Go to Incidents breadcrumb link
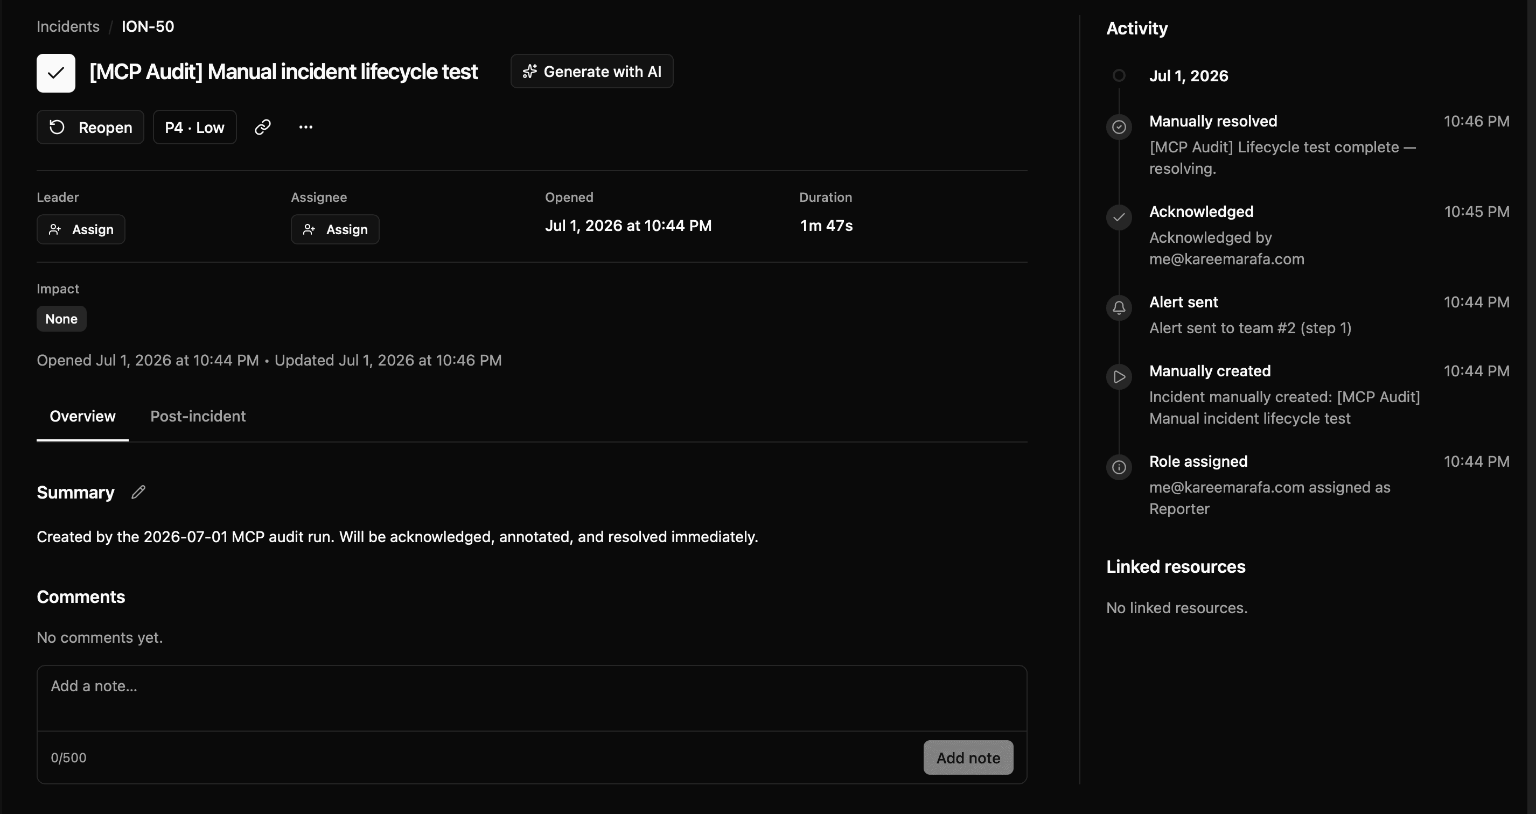 click(x=68, y=26)
